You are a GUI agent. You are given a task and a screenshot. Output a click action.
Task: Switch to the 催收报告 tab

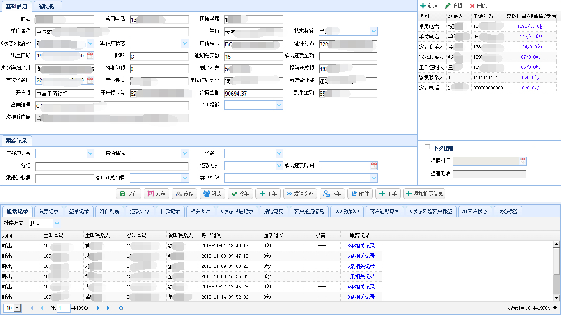(48, 6)
